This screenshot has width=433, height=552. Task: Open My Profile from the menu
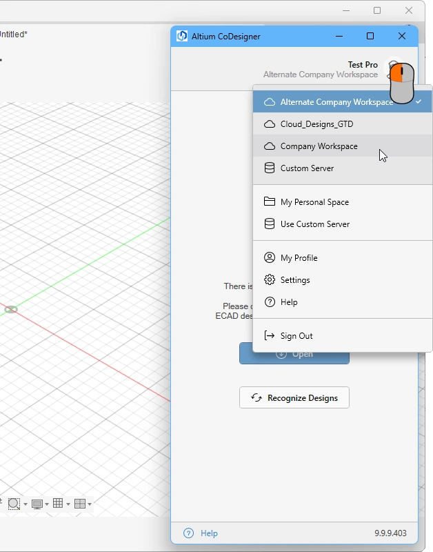342,258
